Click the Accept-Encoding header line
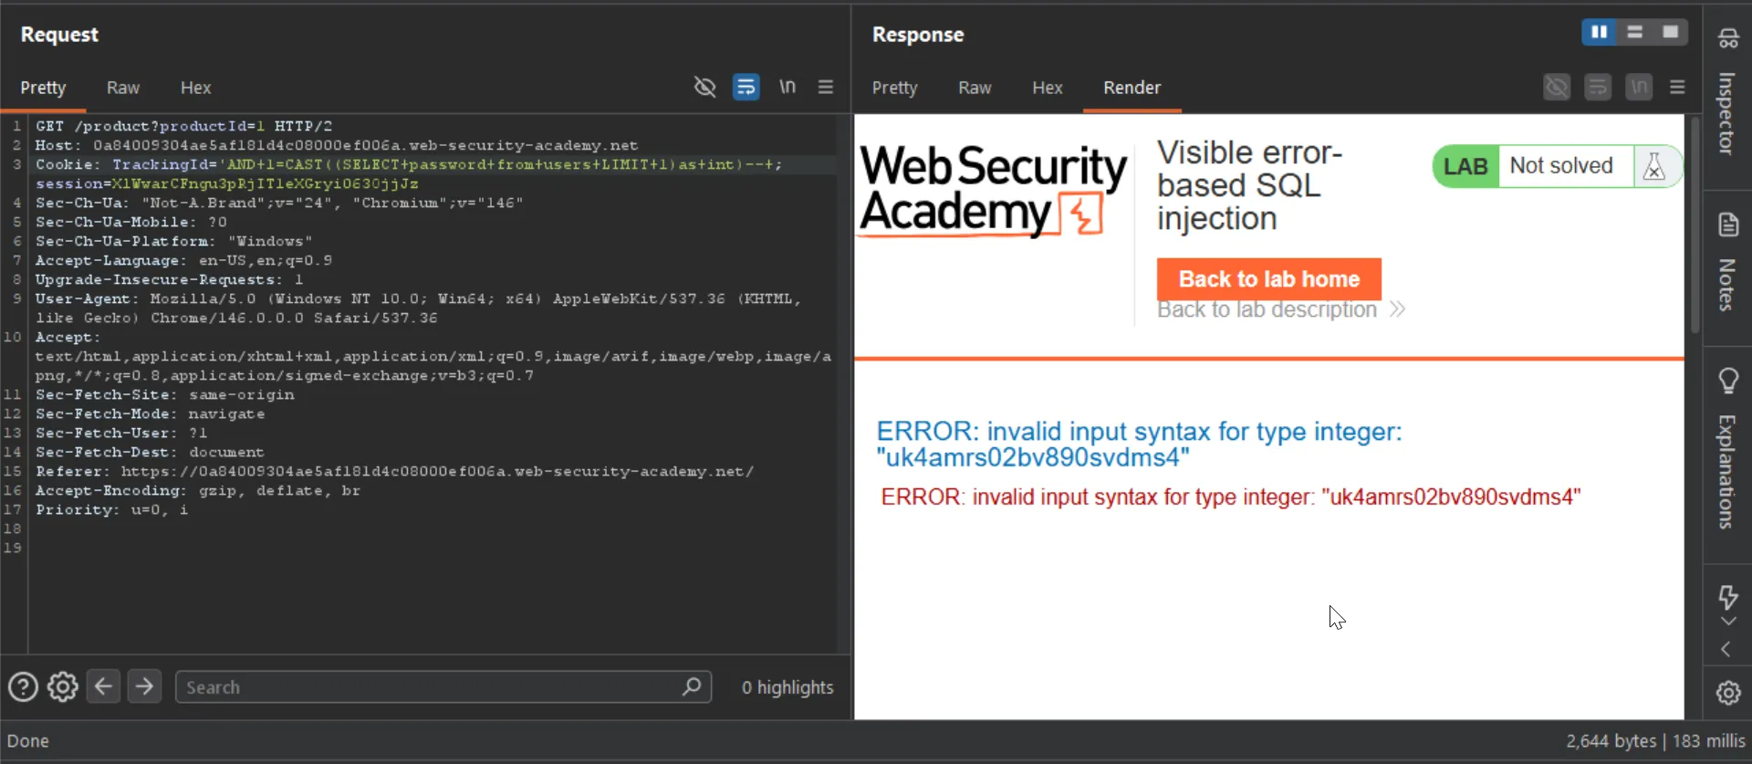This screenshot has height=764, width=1752. pos(197,490)
